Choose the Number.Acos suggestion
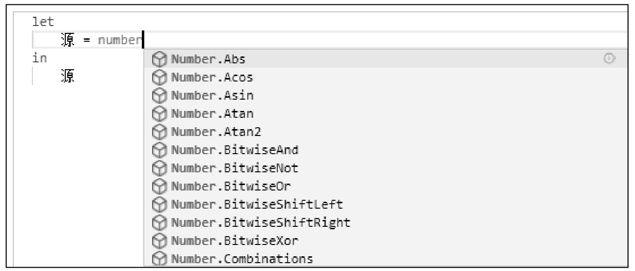This screenshot has width=635, height=271. (x=385, y=78)
